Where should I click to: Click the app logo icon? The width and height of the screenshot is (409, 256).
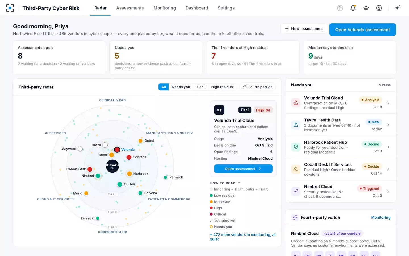[10, 8]
